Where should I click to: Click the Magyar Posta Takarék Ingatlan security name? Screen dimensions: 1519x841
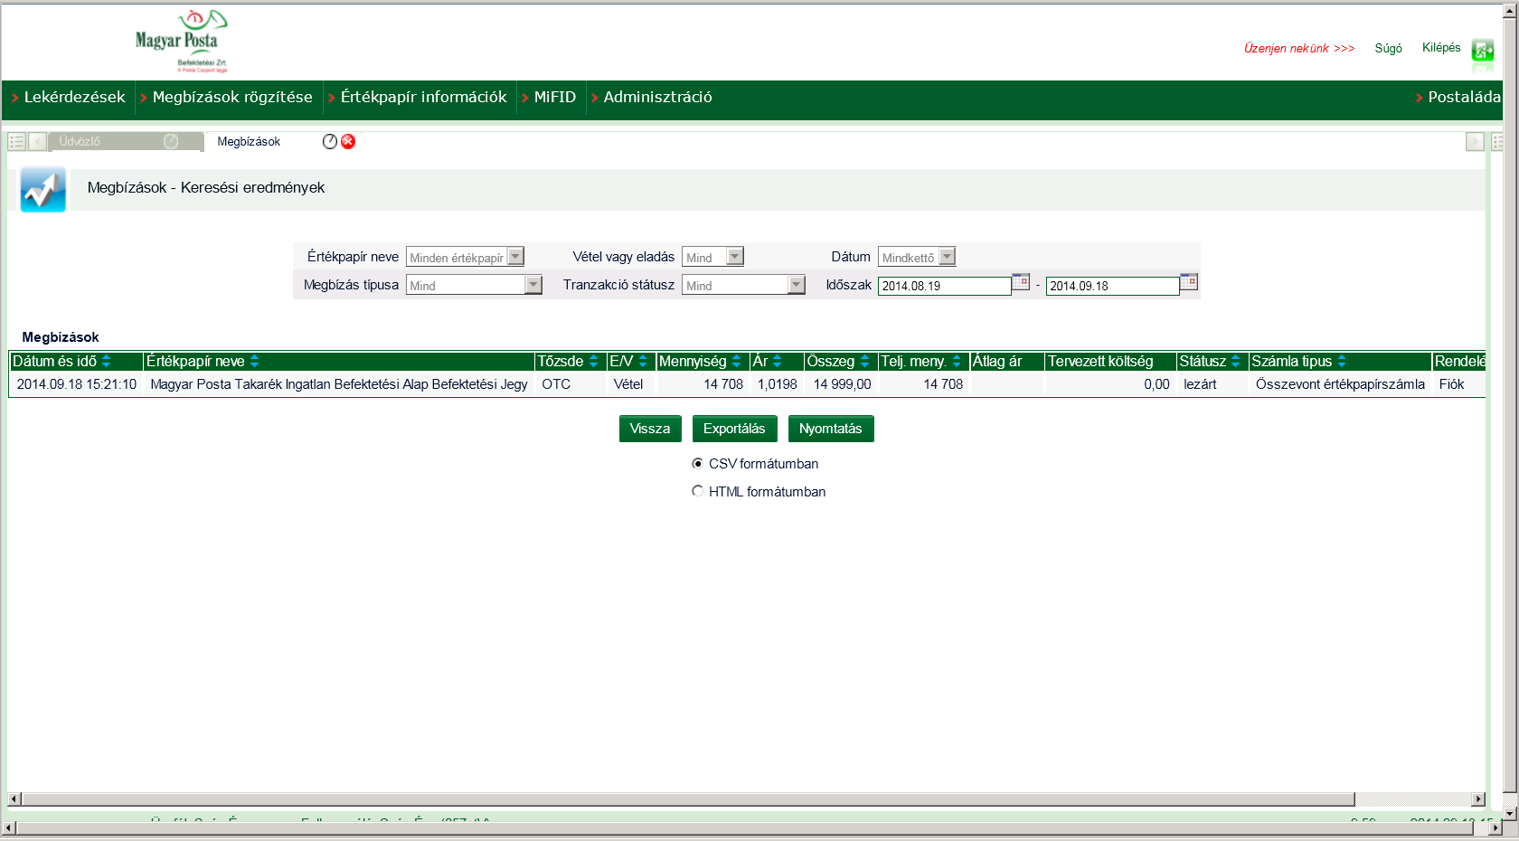pyautogui.click(x=339, y=384)
